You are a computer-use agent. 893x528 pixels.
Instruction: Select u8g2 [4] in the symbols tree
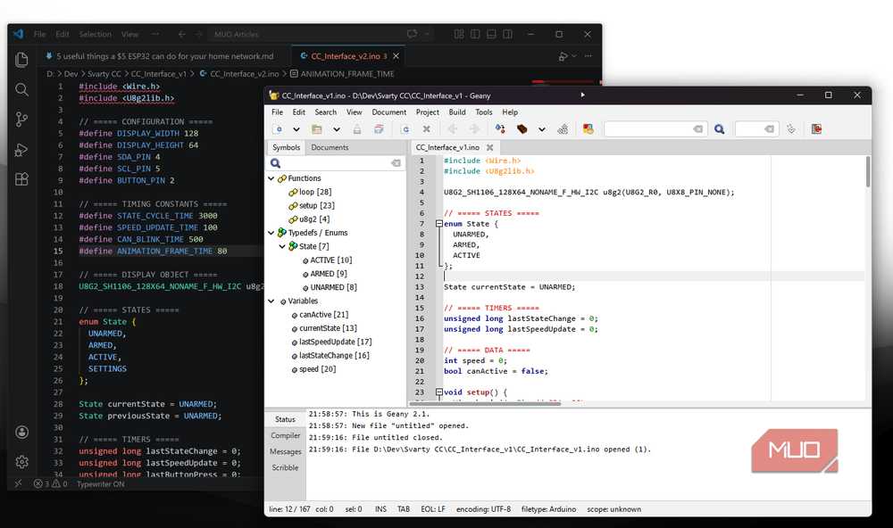pyautogui.click(x=314, y=219)
